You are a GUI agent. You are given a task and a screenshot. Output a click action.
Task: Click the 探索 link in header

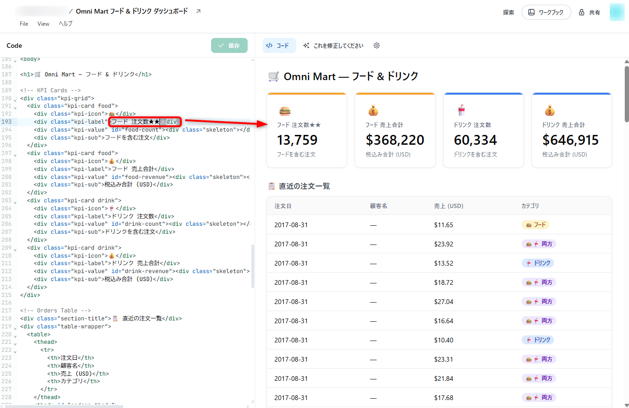(508, 13)
